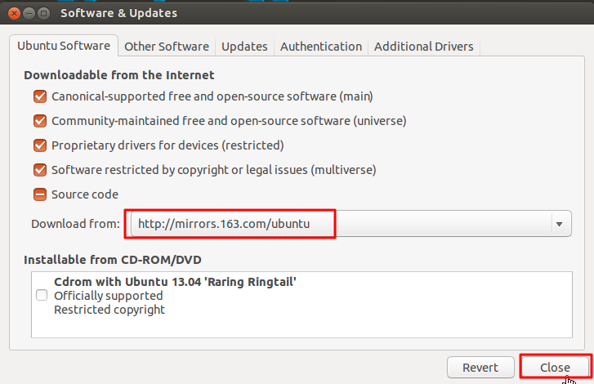Maximize the Software & Updates window

pyautogui.click(x=42, y=13)
